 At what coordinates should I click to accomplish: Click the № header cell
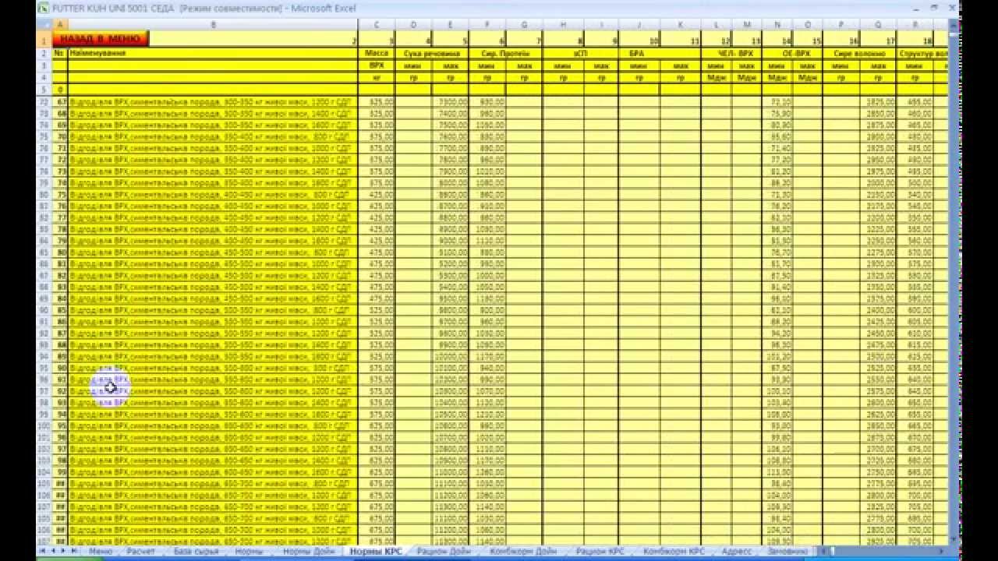point(60,53)
